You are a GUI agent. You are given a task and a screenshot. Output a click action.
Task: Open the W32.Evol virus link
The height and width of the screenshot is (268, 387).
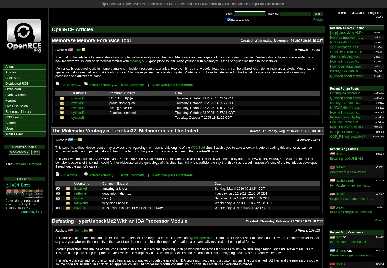198,148
